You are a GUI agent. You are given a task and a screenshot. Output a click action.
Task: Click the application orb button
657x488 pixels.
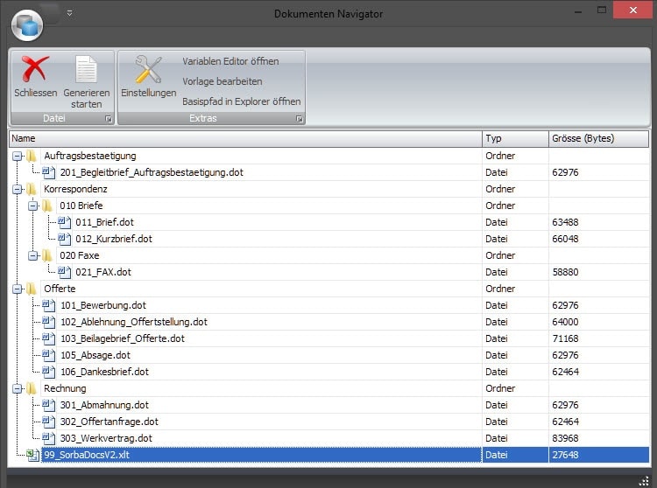click(27, 25)
